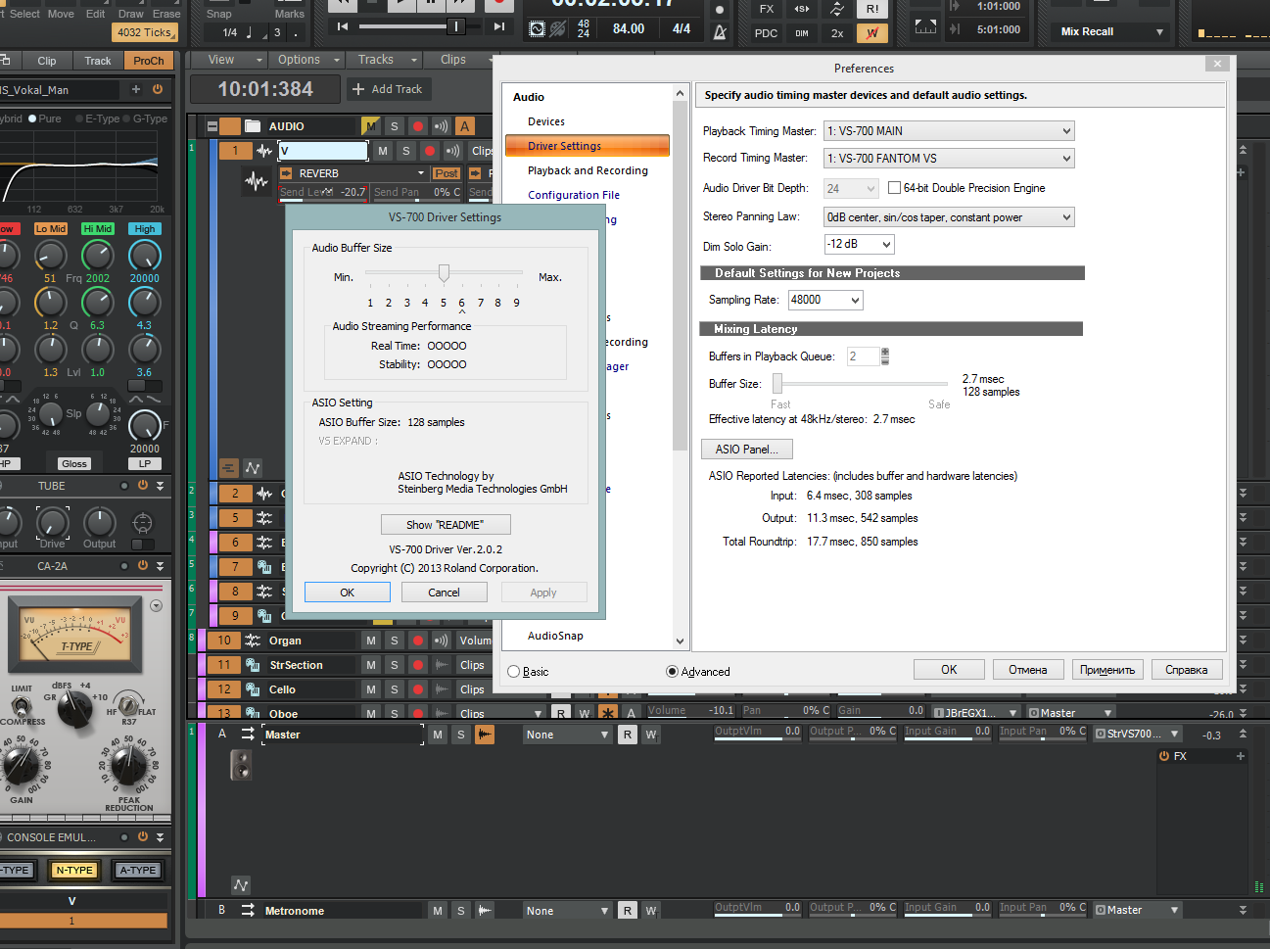Click the ASIO Panel button
1270x949 pixels.
pos(747,450)
